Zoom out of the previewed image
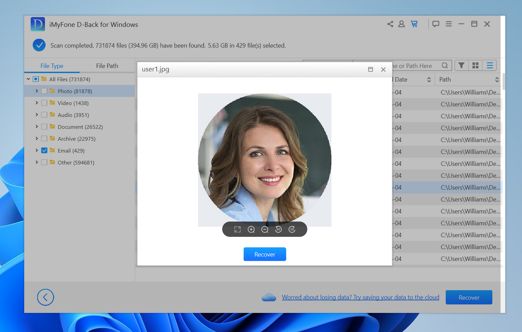This screenshot has height=332, width=522. pyautogui.click(x=264, y=229)
